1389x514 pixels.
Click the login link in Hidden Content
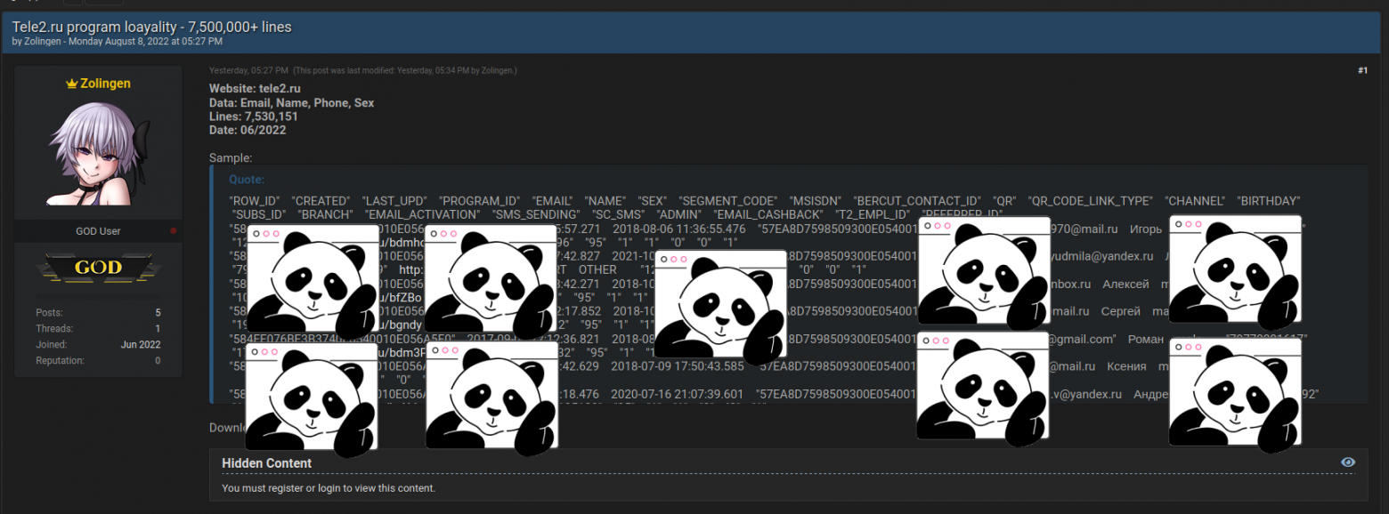(x=330, y=488)
